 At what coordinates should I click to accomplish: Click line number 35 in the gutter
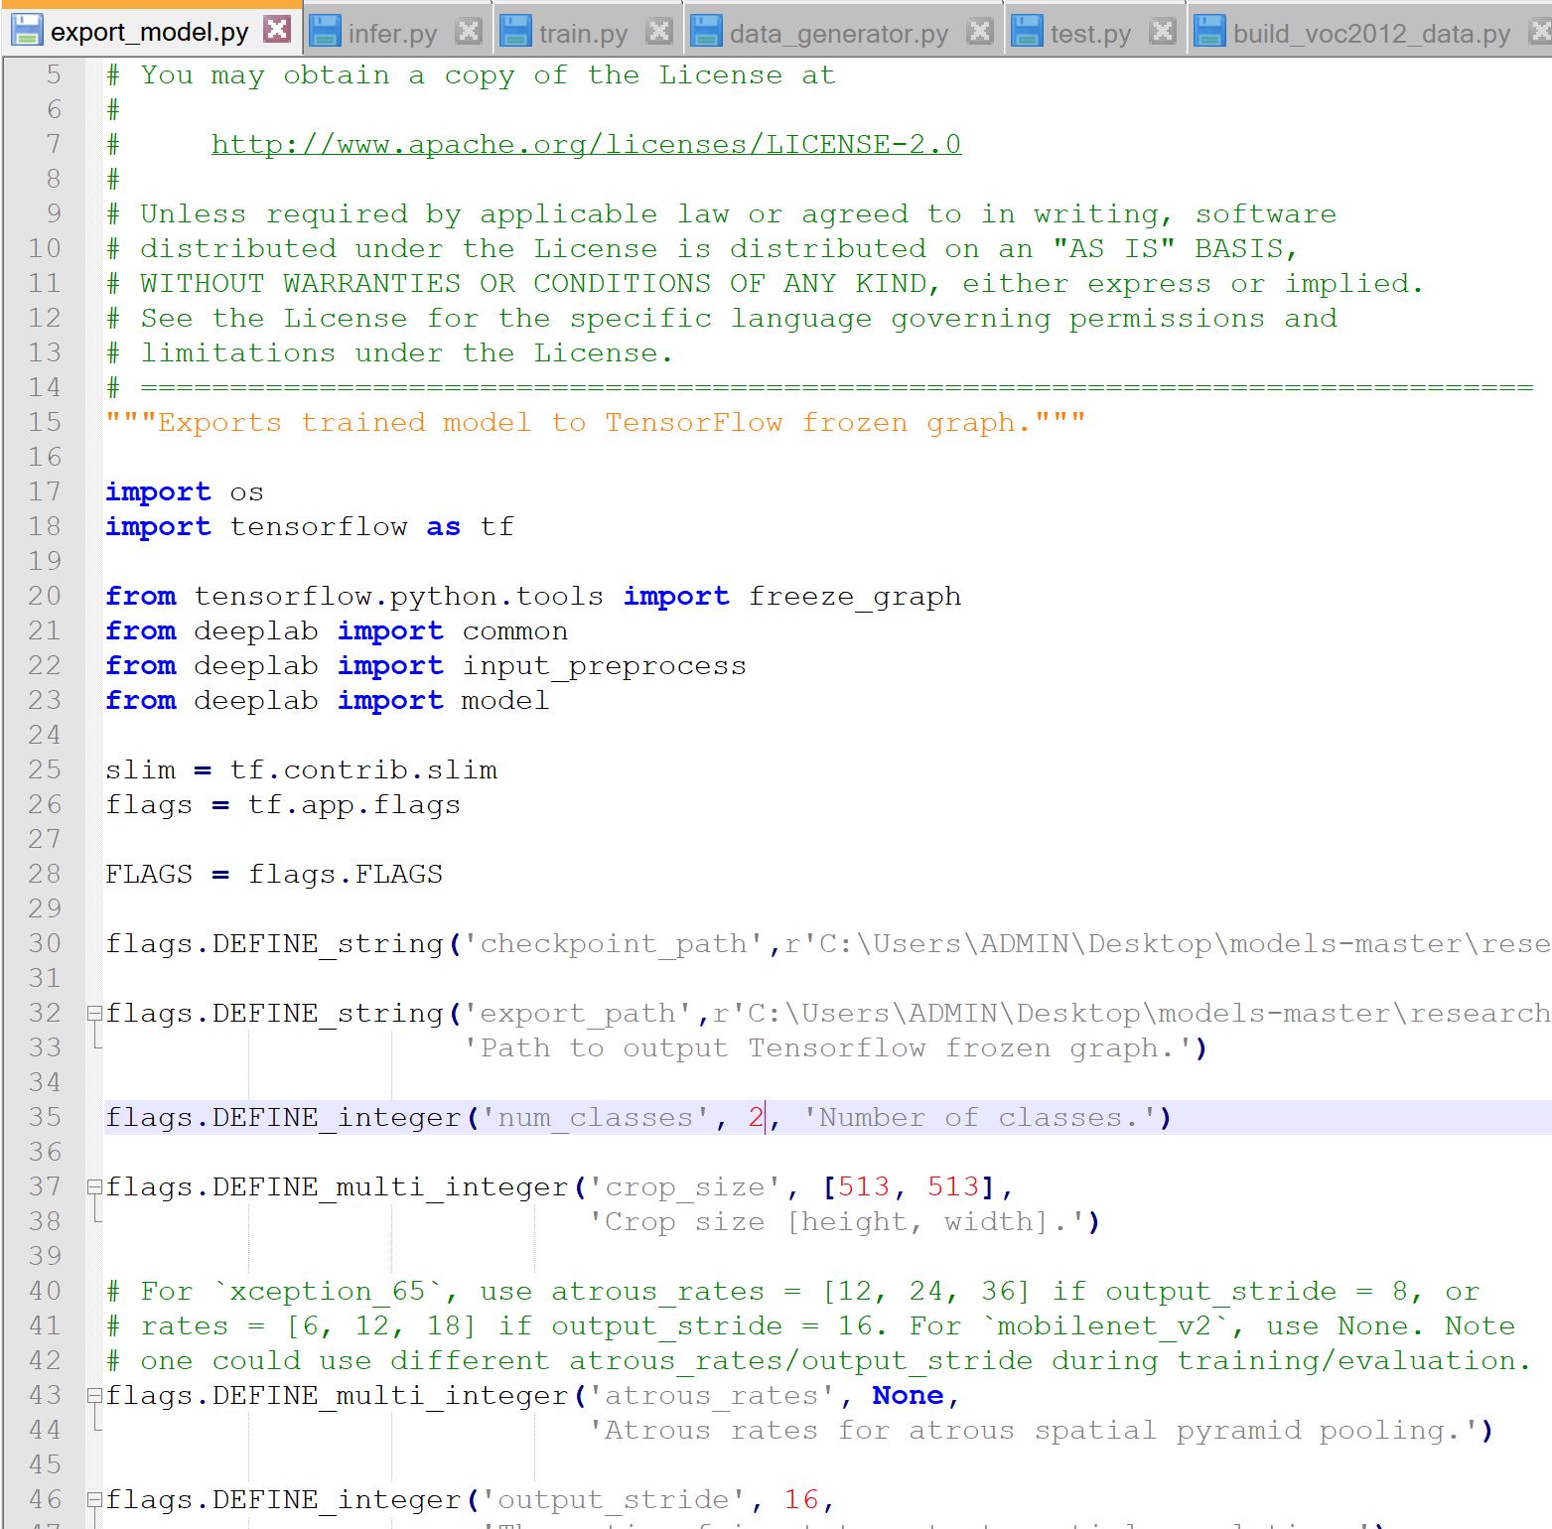point(44,1116)
